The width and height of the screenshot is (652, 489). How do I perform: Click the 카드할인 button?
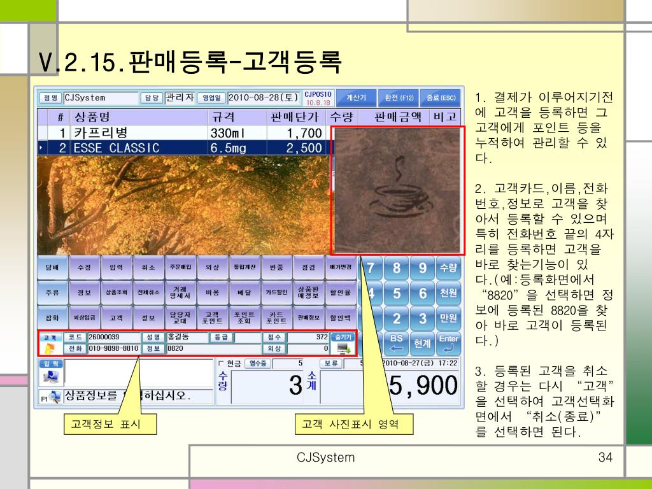point(276,293)
